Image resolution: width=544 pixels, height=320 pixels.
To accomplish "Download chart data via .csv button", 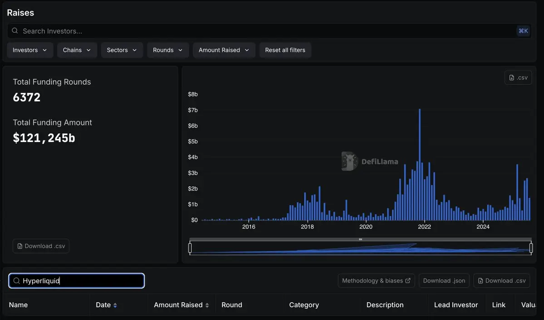I will pos(518,78).
